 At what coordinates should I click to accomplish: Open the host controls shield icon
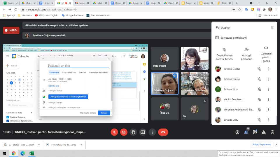coord(272,132)
